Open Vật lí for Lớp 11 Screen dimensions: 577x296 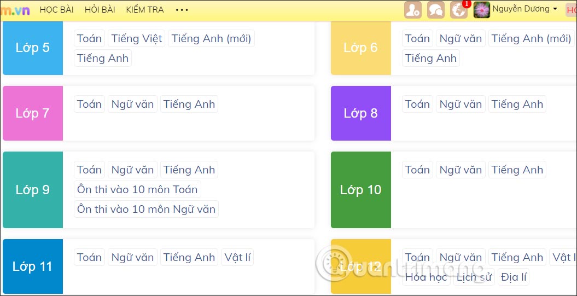tap(237, 257)
